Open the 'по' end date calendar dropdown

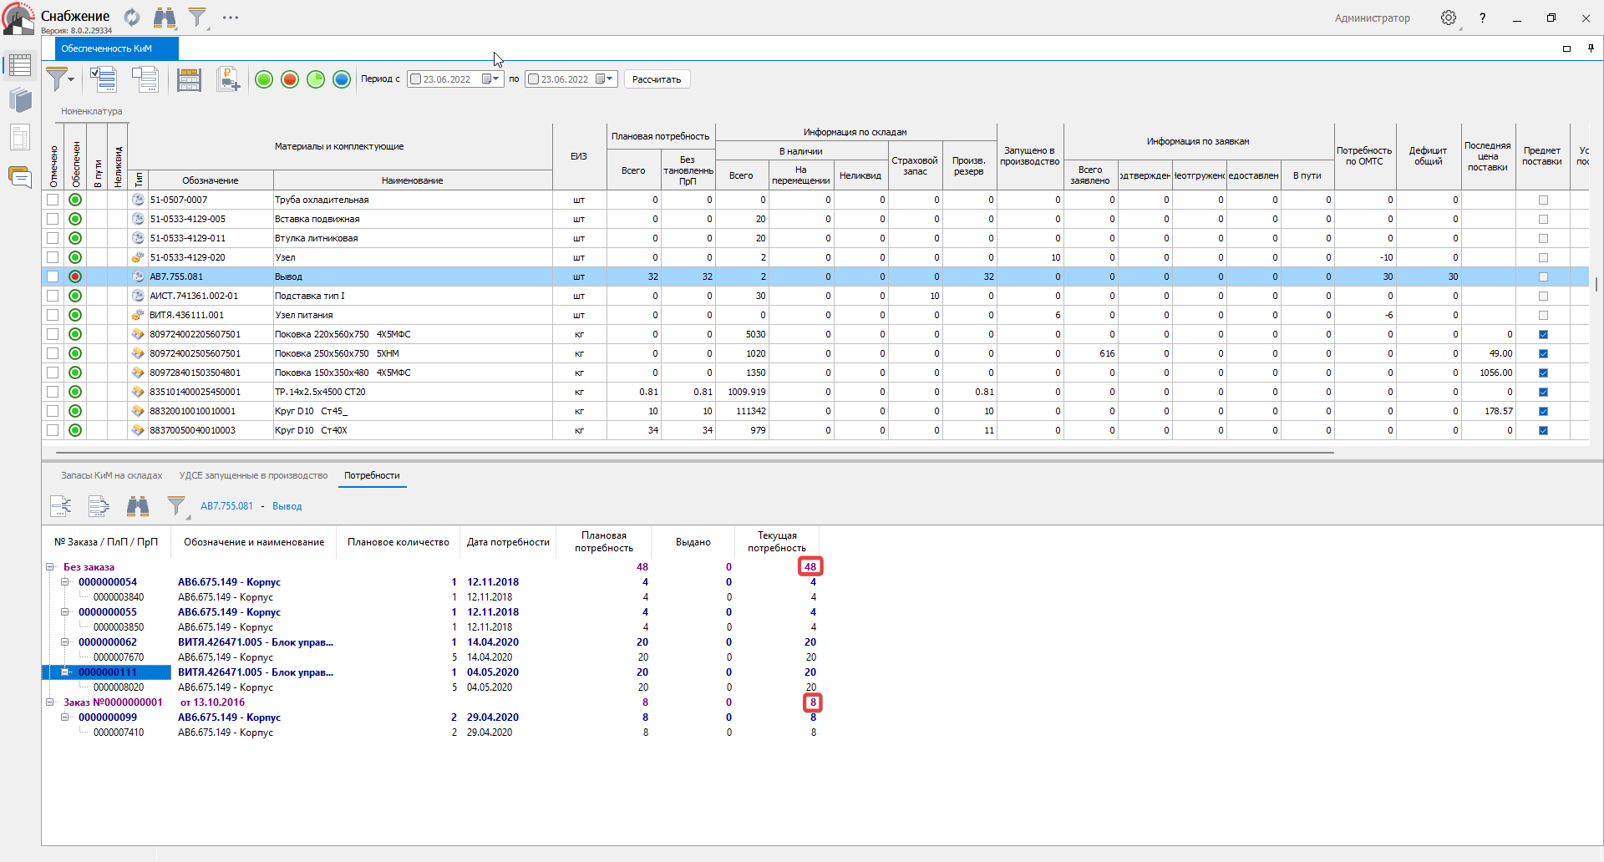click(605, 79)
